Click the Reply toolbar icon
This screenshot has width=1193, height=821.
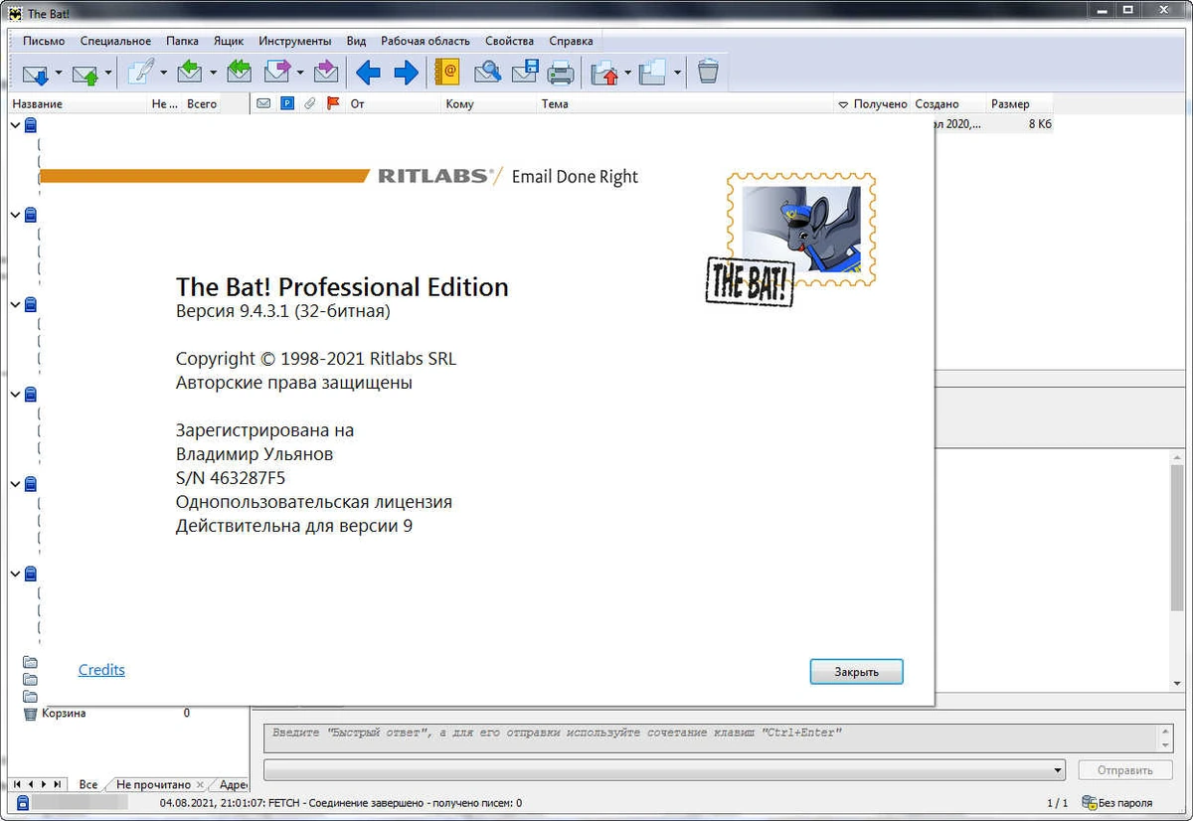(190, 73)
